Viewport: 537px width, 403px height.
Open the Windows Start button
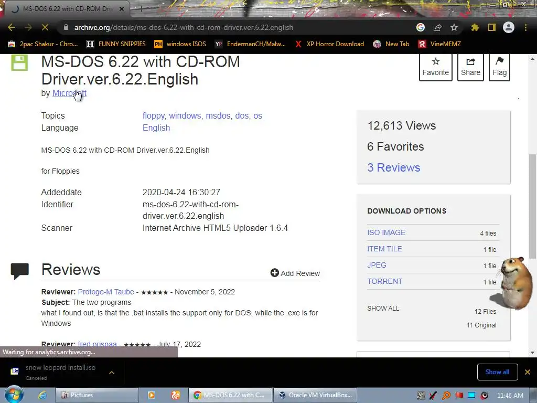point(14,395)
